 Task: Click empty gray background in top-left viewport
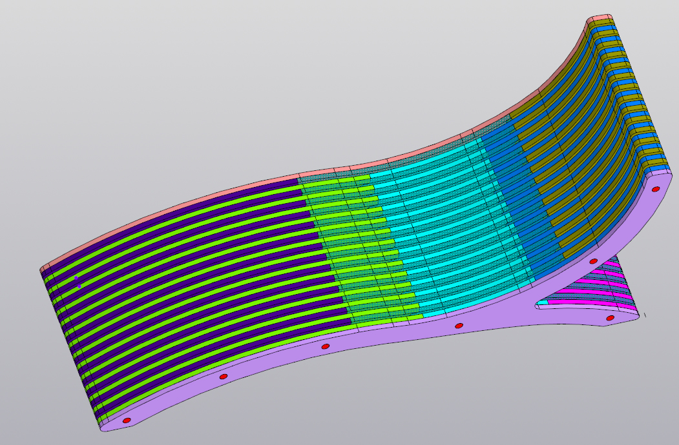(129, 77)
